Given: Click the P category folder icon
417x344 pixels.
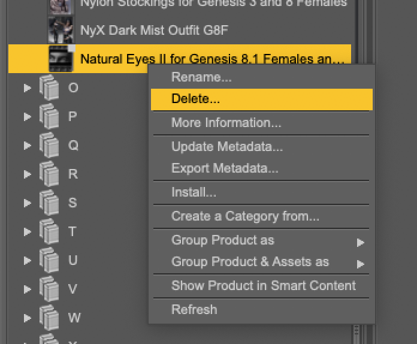Looking at the screenshot, I should pos(50,117).
